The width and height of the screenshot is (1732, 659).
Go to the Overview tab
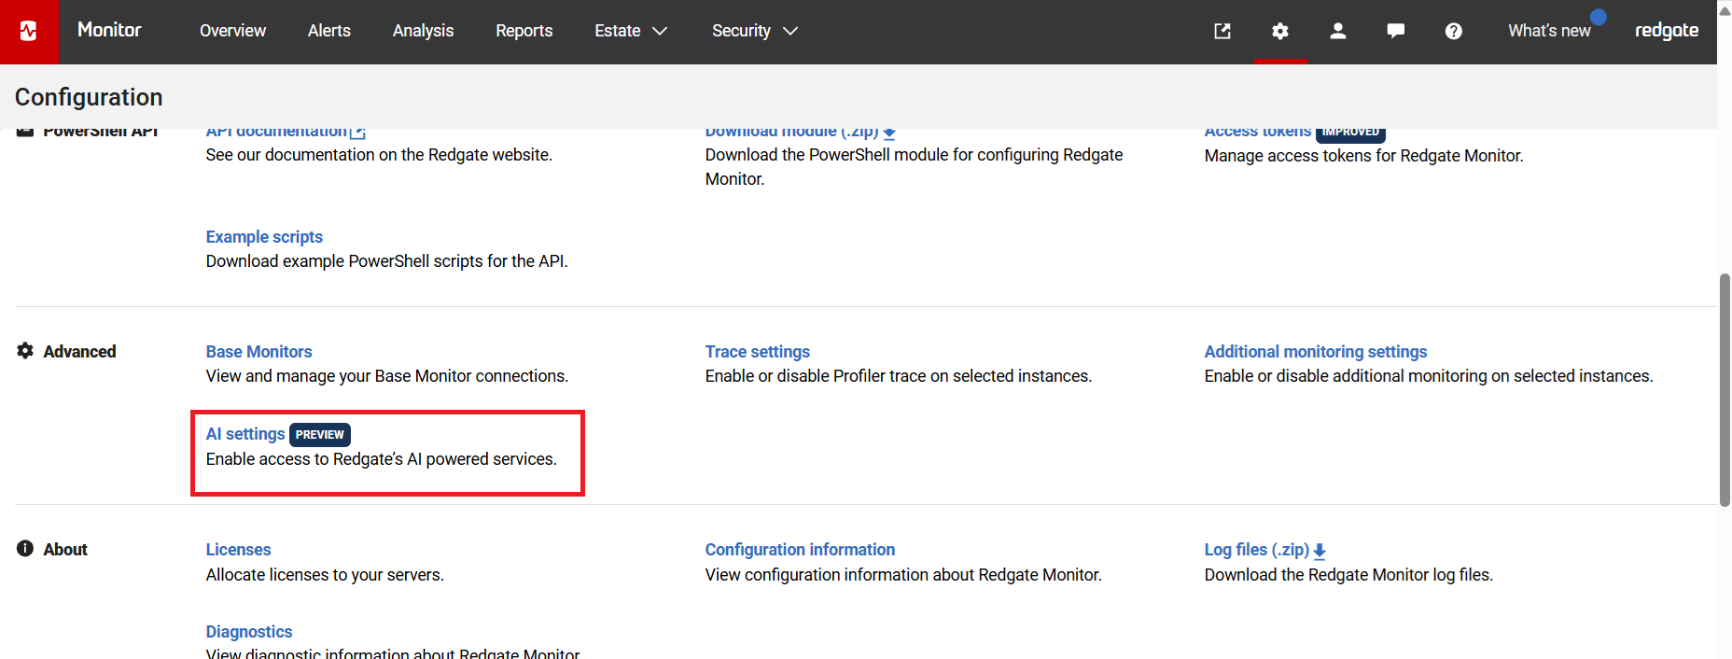point(232,31)
